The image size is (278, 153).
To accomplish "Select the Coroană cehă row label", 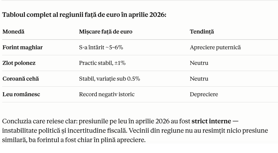I will [x=21, y=79].
